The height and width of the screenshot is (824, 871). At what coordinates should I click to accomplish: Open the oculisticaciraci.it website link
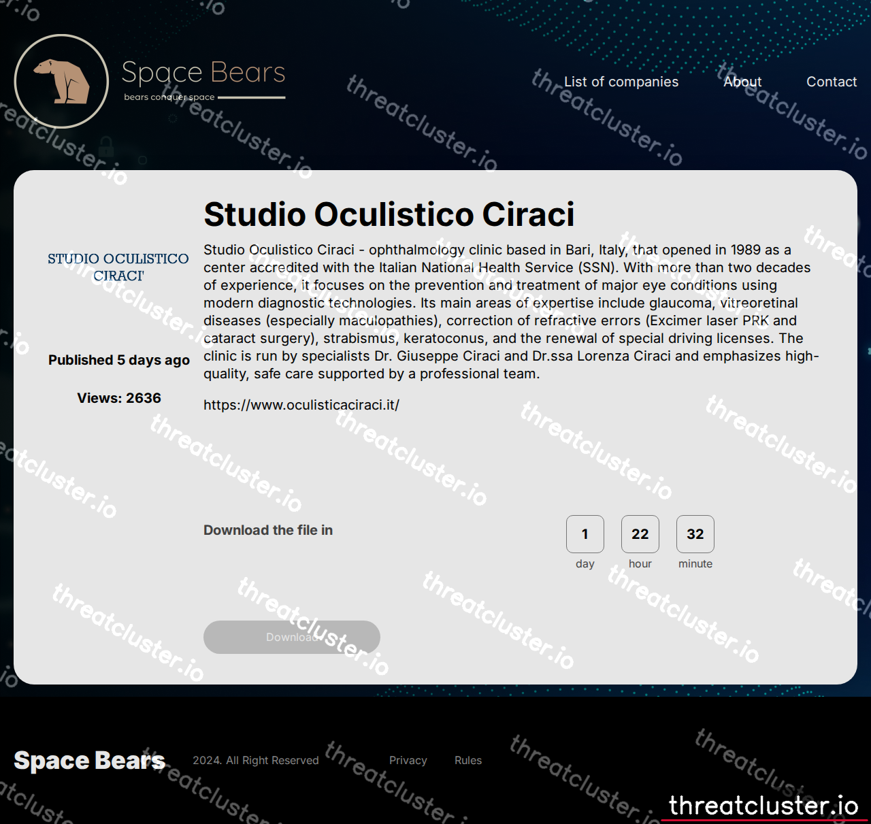(301, 405)
